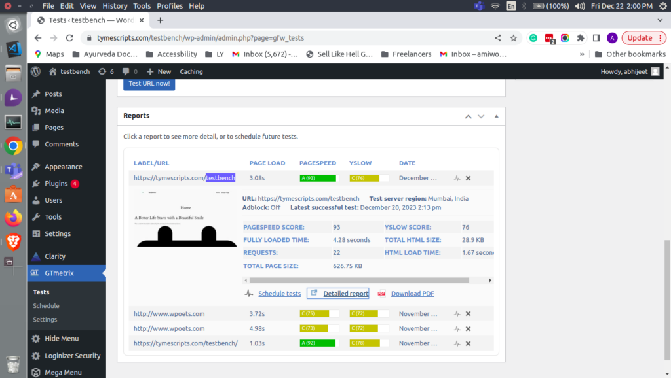
Task: Open Settings under the GTmetrix menu
Action: (45, 320)
